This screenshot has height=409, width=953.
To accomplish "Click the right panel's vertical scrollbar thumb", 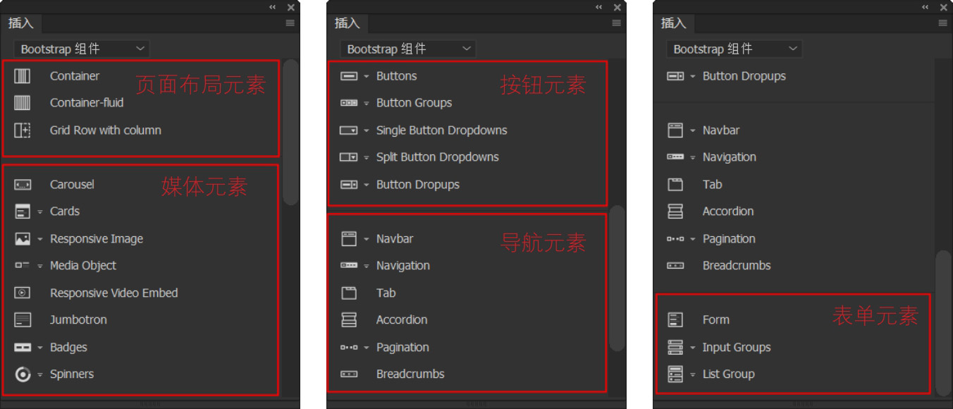I will 943,323.
